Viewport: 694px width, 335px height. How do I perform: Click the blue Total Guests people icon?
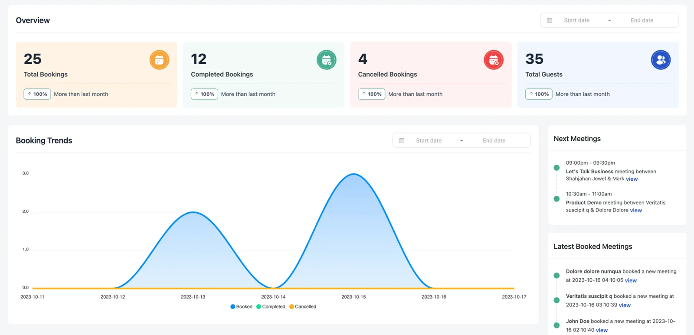click(x=661, y=60)
